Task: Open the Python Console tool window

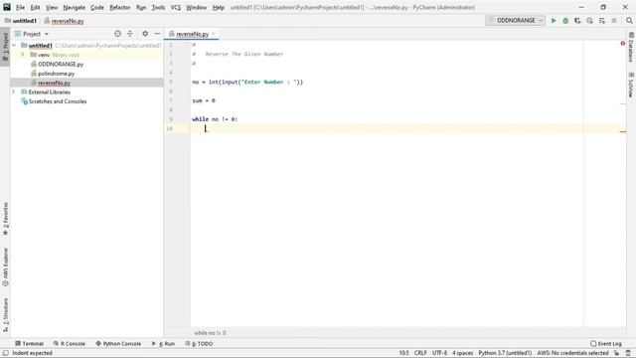Action: [118, 343]
